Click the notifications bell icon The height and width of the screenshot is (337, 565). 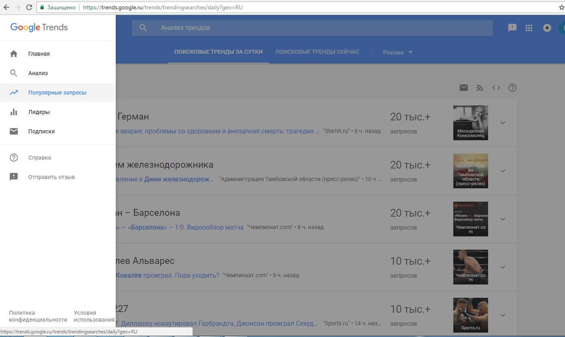coord(547,28)
